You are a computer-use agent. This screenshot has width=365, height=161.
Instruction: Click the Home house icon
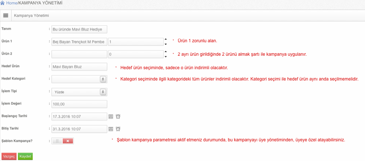click(x=3, y=3)
